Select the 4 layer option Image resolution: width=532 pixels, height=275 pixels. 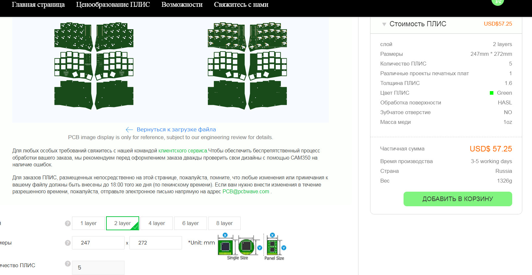point(157,223)
